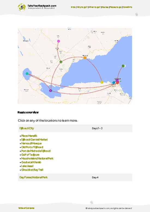
Task: Click the dark green marker on the inland route
Action: (x=61, y=62)
